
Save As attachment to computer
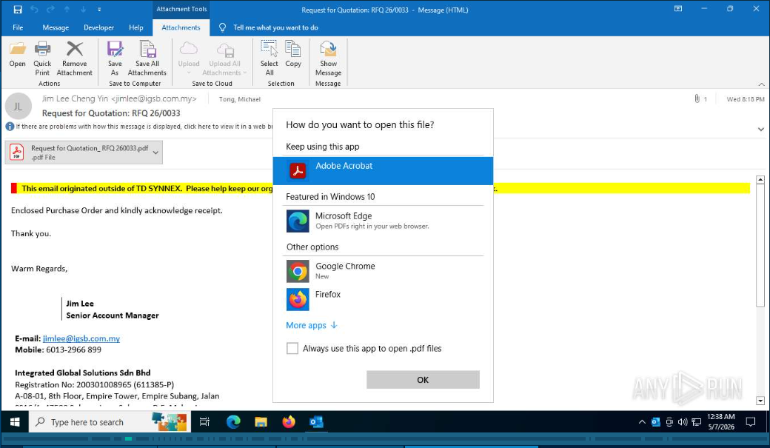coord(115,58)
